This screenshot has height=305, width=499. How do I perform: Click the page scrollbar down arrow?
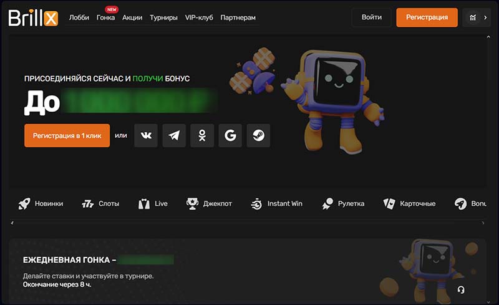click(x=488, y=302)
